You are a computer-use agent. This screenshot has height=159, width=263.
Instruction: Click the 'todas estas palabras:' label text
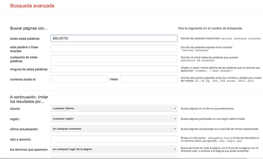(x=27, y=38)
